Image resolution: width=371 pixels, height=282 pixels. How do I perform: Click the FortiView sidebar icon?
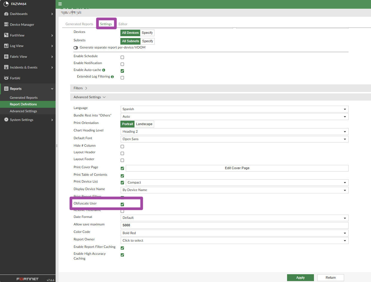click(6, 35)
